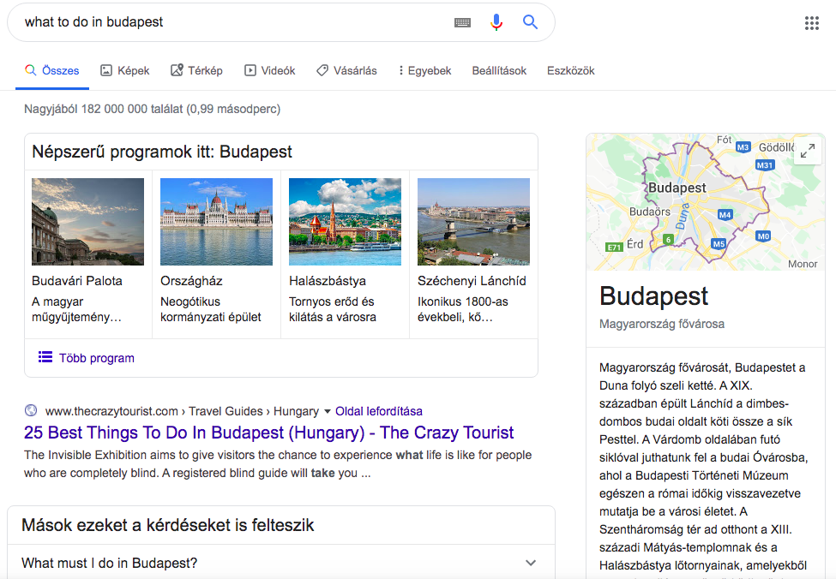Open the Egyebek more menu
The height and width of the screenshot is (579, 836).
click(425, 70)
